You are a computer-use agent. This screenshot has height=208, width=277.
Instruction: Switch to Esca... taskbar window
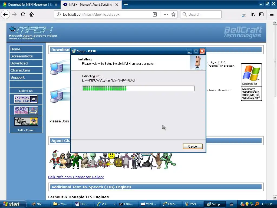[x=170, y=204]
